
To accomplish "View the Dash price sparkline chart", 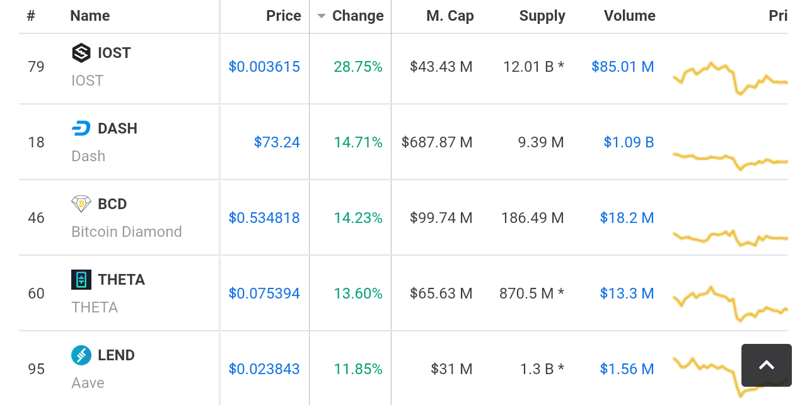I will 730,160.
